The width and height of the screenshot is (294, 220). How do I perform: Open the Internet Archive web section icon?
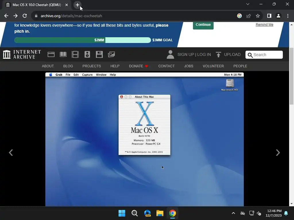[x=51, y=54]
